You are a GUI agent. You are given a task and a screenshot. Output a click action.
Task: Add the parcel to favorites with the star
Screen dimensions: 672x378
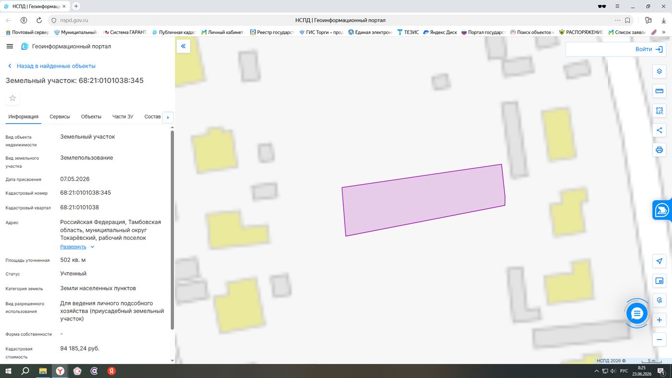pos(12,98)
